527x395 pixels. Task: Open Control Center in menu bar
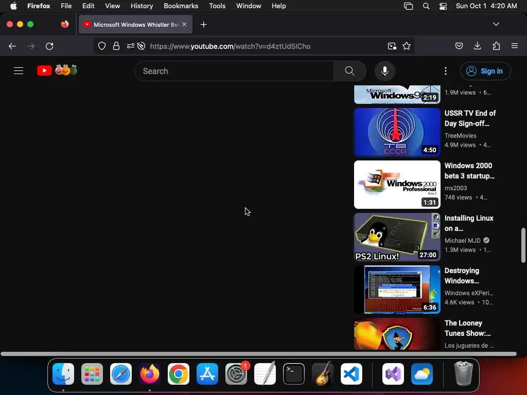tap(443, 6)
